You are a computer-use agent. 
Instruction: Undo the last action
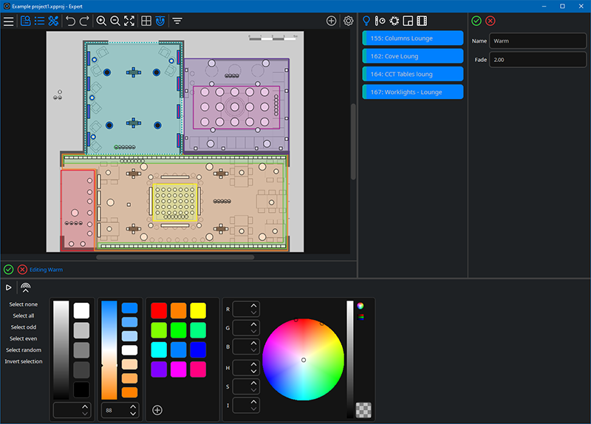click(70, 21)
